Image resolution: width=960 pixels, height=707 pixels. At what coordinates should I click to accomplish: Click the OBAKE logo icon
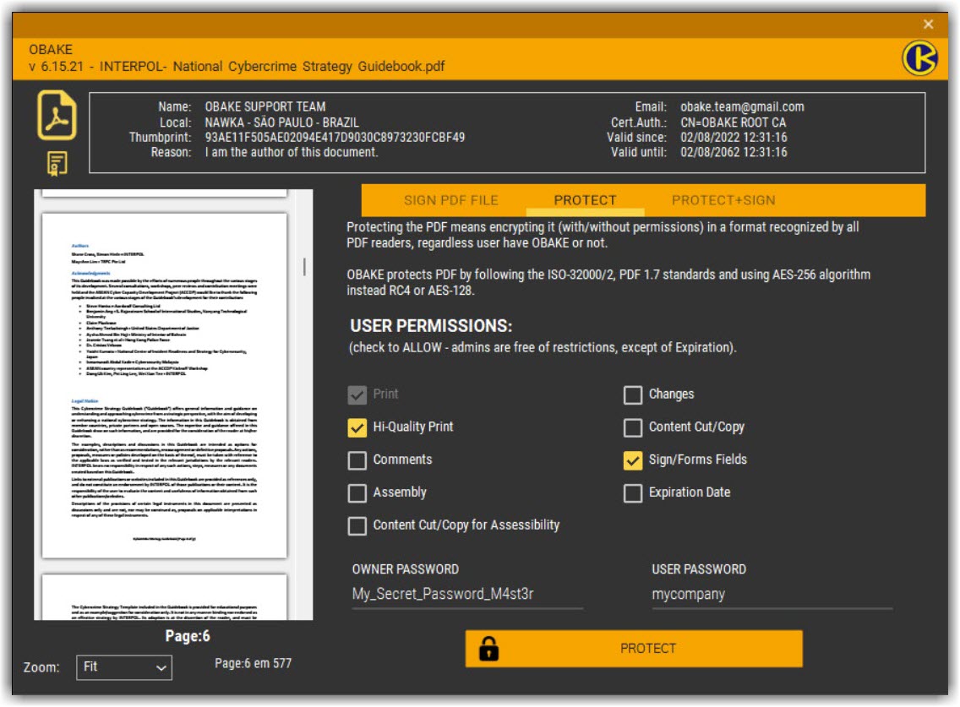[x=919, y=58]
